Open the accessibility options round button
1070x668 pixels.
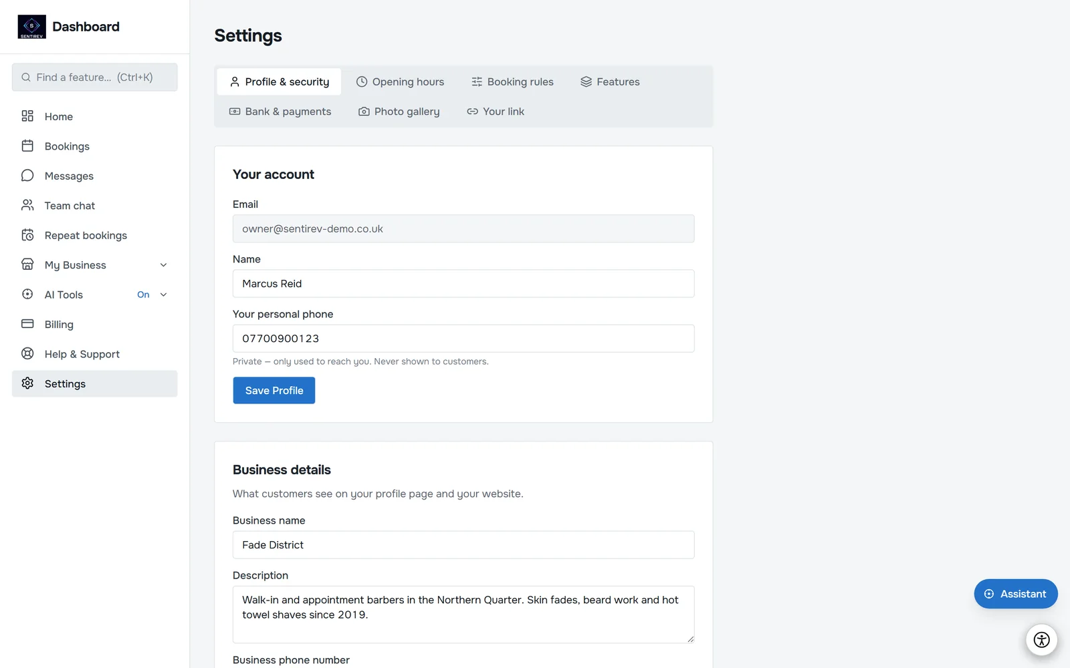(x=1041, y=640)
